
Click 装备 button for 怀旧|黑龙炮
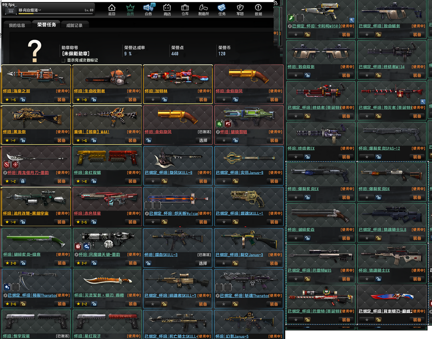coord(61,140)
